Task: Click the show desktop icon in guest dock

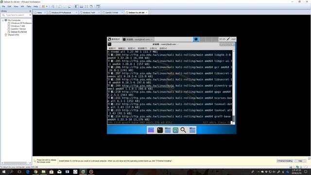Action: [151, 130]
